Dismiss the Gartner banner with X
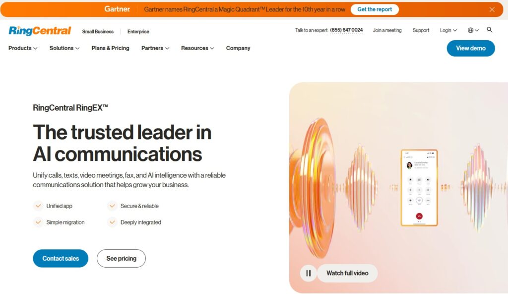508x294 pixels. coord(492,9)
